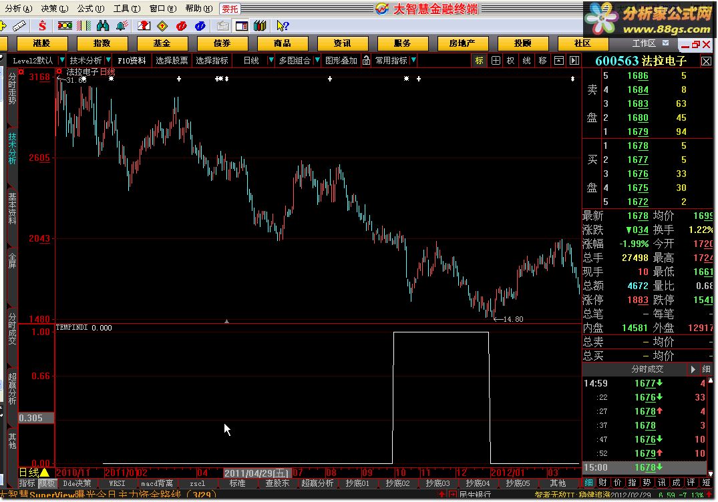This screenshot has width=718, height=502.
Task: Toggle the 模板 template mode button
Action: point(47,483)
